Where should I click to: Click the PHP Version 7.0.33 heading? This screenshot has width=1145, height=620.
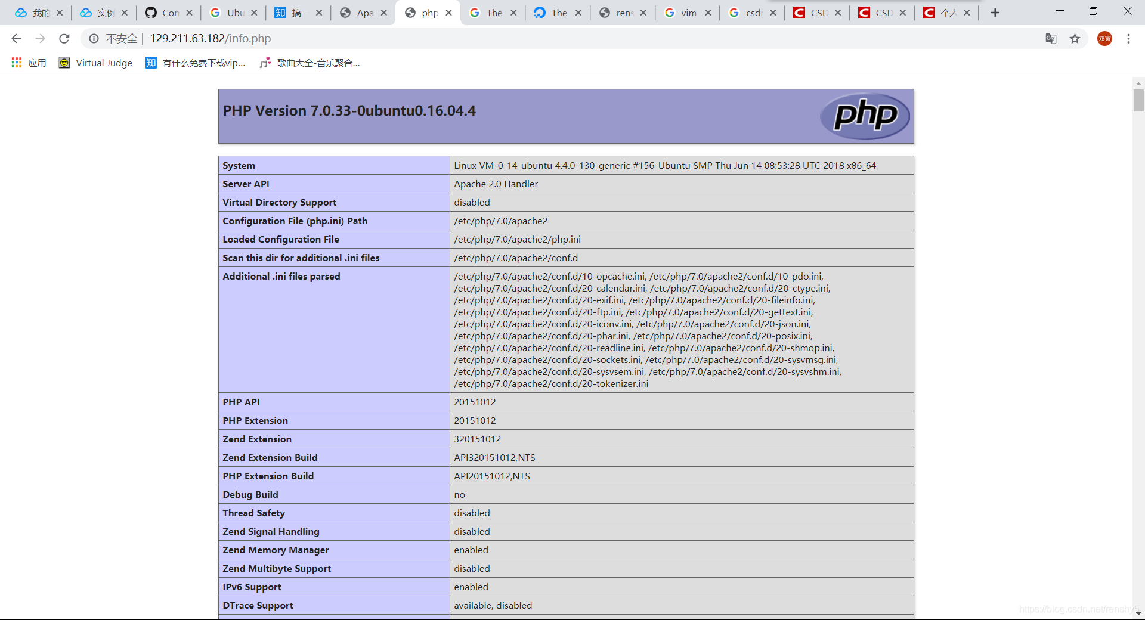349,111
